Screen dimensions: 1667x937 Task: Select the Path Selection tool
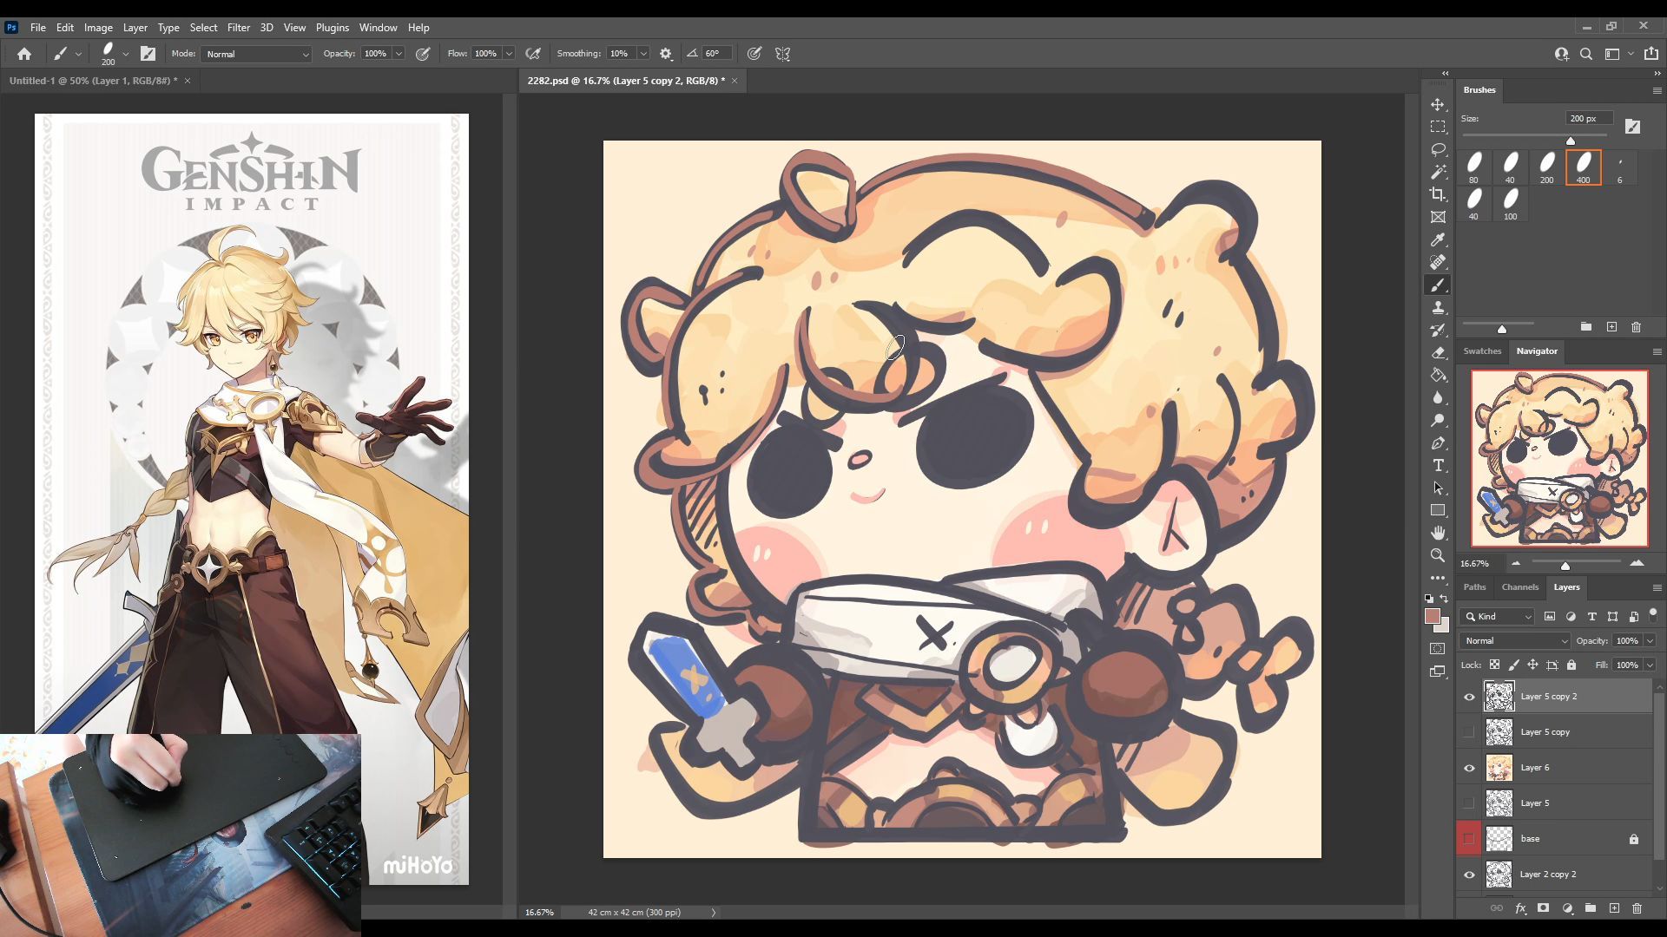pos(1438,488)
